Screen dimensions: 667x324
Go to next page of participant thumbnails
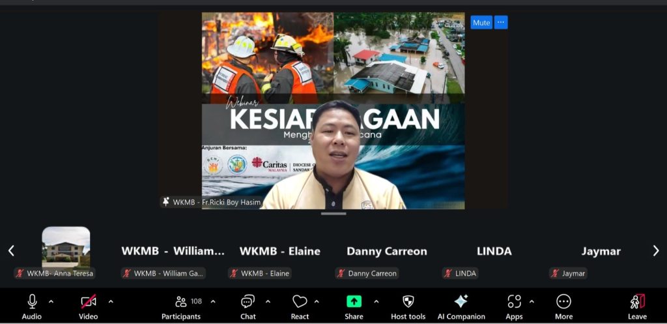(656, 251)
